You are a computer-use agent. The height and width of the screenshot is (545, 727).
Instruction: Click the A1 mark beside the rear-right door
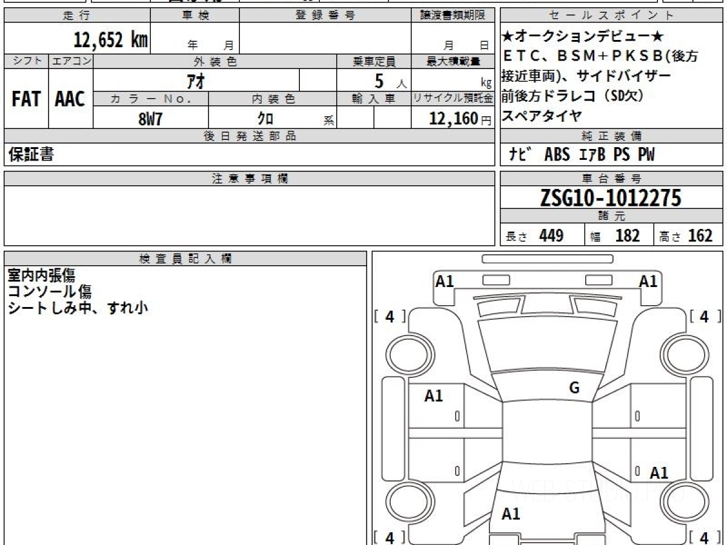[x=659, y=473]
